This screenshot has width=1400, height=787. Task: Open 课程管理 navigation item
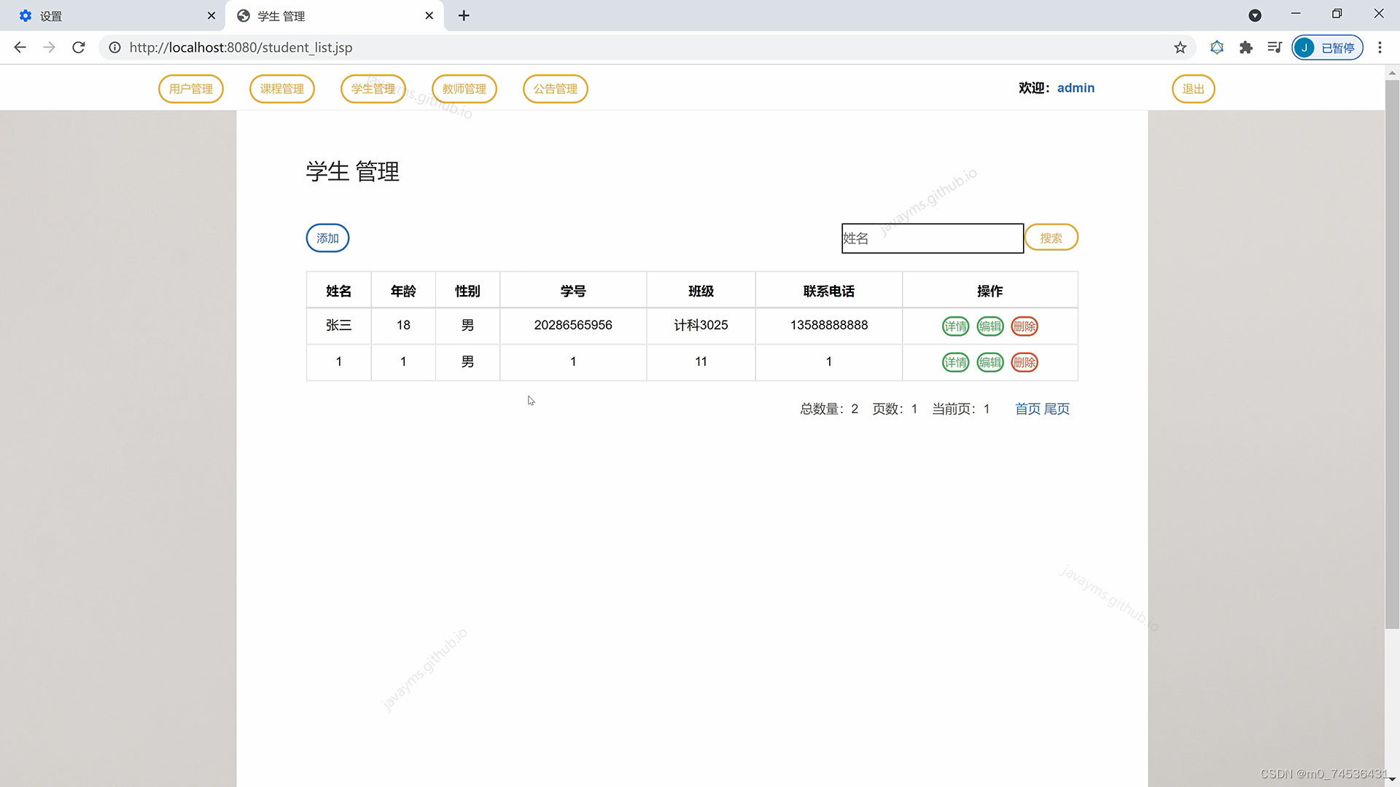(x=282, y=89)
